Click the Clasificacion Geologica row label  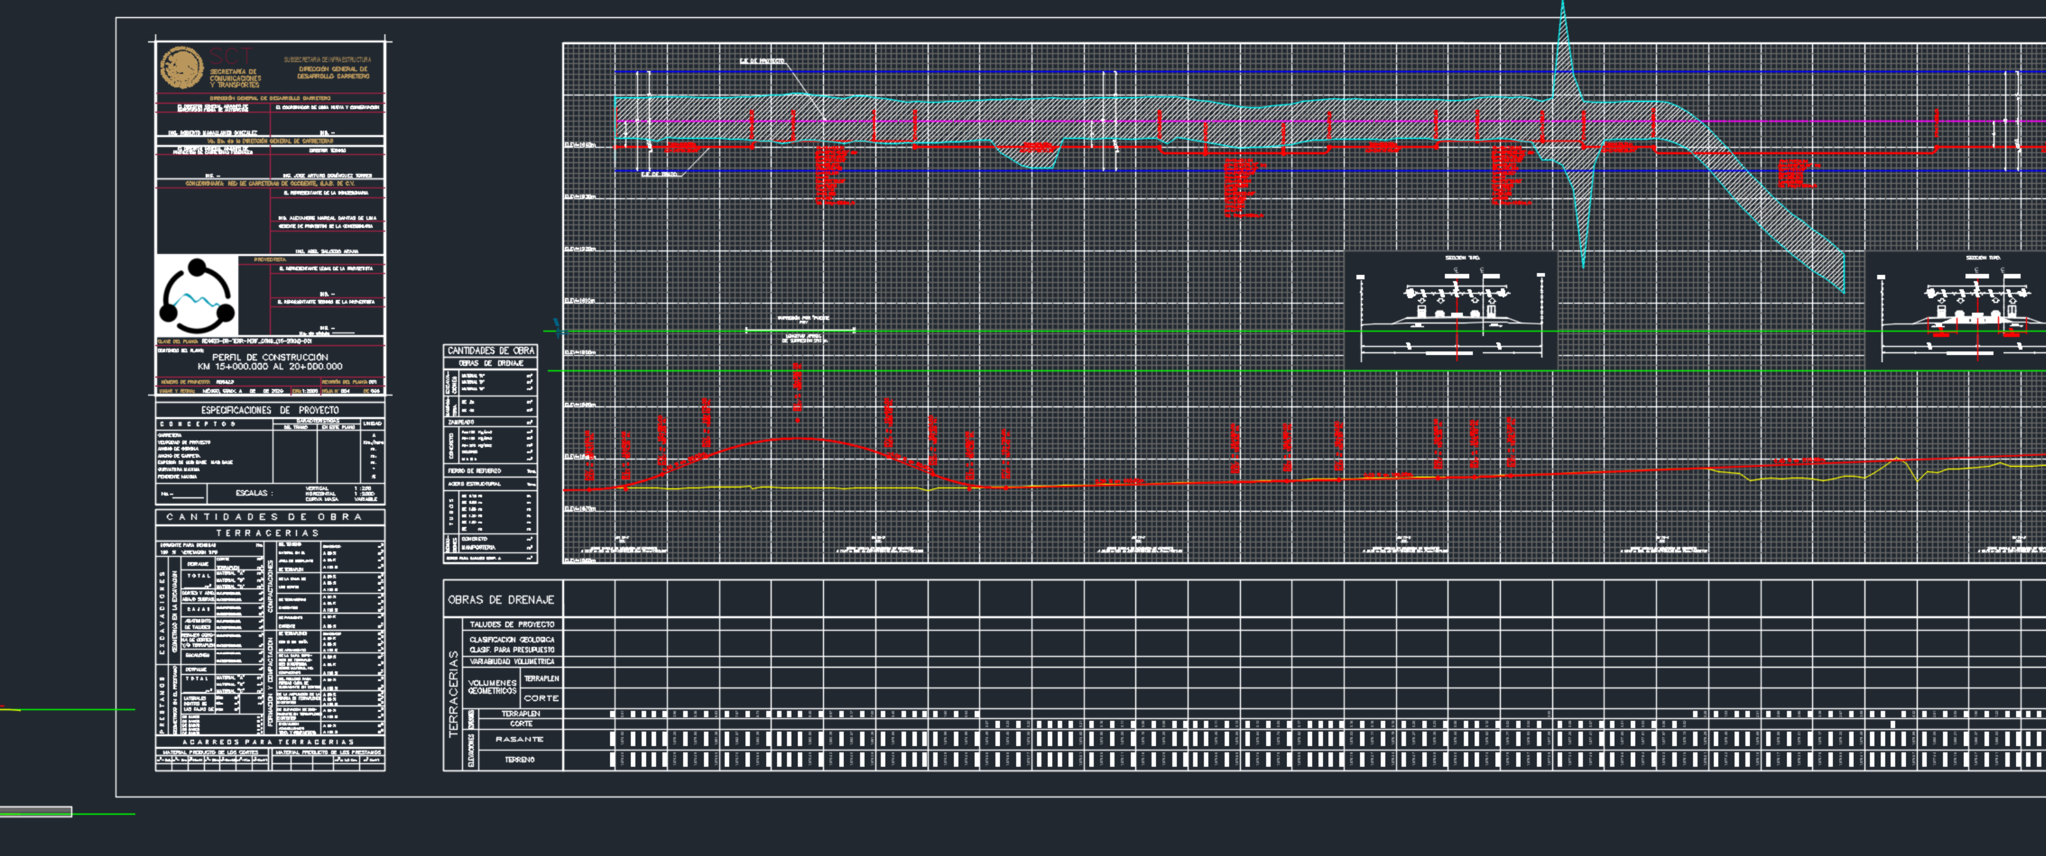512,639
